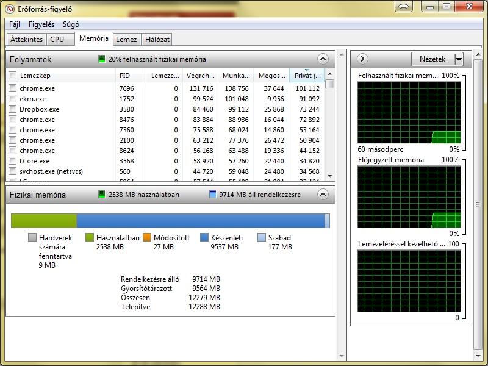Image resolution: width=488 pixels, height=366 pixels.
Task: Open the Nézetek dropdown arrow
Action: 459,59
